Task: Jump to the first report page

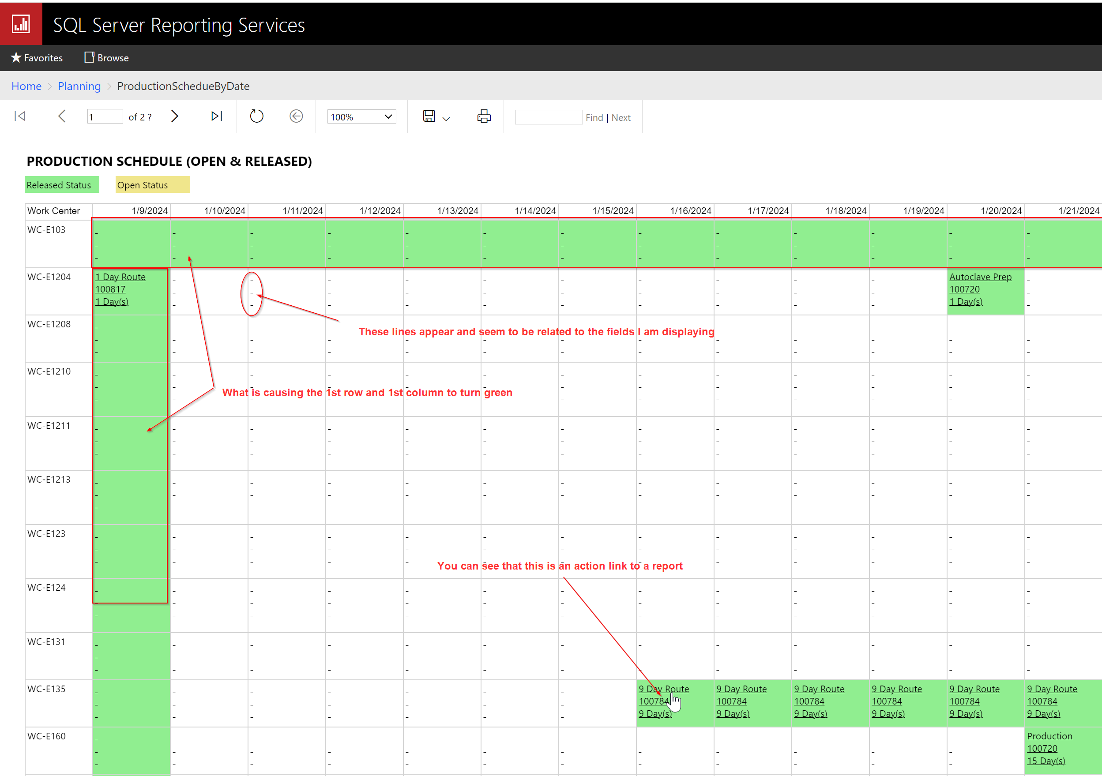Action: (x=19, y=116)
